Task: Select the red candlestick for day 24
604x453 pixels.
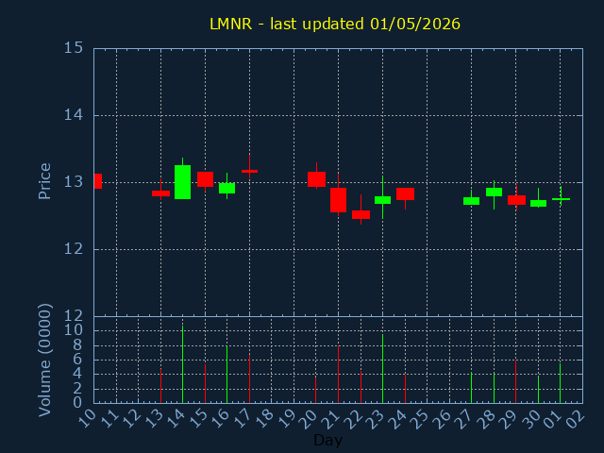Action: tap(405, 193)
